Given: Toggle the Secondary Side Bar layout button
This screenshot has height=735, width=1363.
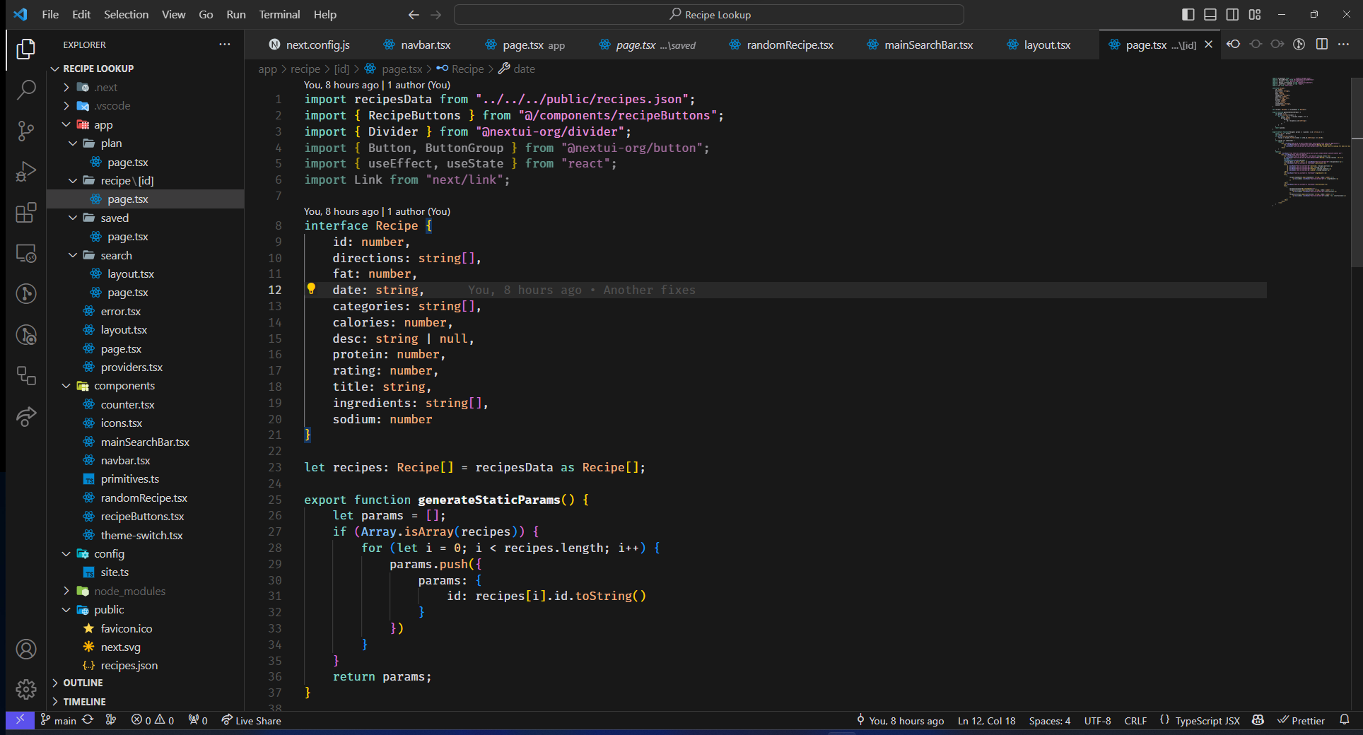Looking at the screenshot, I should pyautogui.click(x=1232, y=15).
